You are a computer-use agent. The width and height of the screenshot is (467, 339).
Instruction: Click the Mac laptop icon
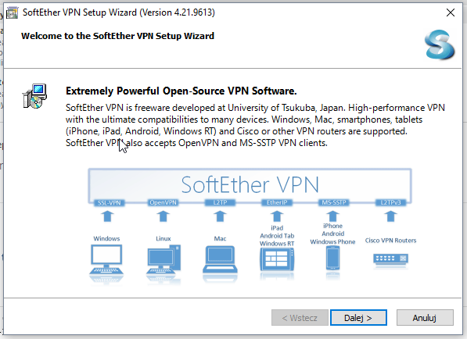220,259
